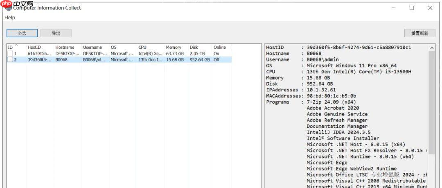Viewport: 442px width, 188px height.
Task: Click program entry Intel Software Installer
Action: tap(343, 138)
